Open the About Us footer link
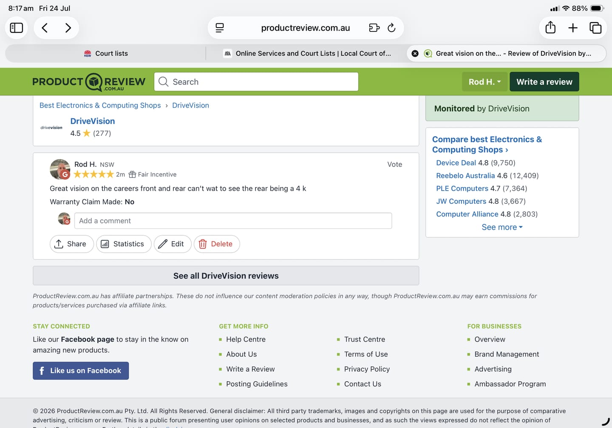Viewport: 612px width, 428px height. pos(241,354)
